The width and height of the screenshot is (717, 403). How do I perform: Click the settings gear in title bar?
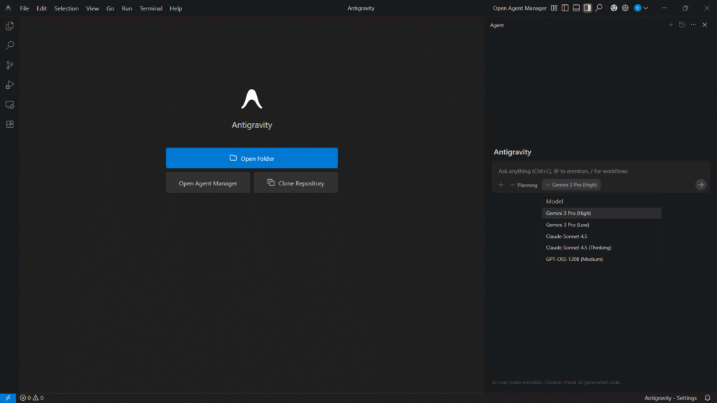coord(625,8)
